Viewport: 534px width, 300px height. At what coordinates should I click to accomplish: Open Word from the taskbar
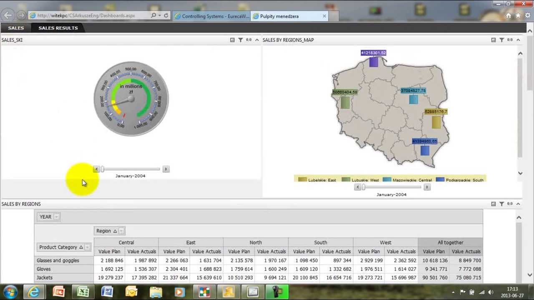pos(107,292)
